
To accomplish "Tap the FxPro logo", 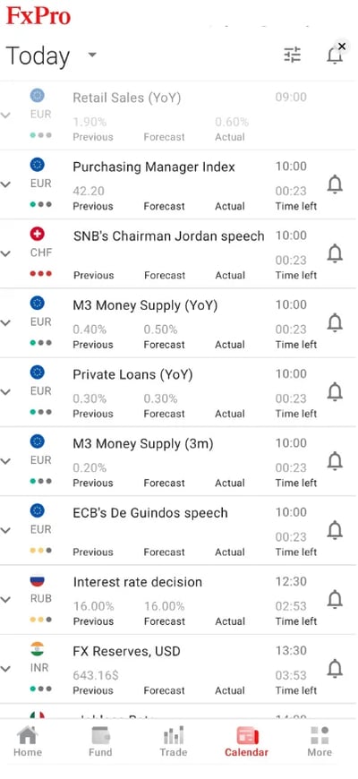I will (x=38, y=15).
